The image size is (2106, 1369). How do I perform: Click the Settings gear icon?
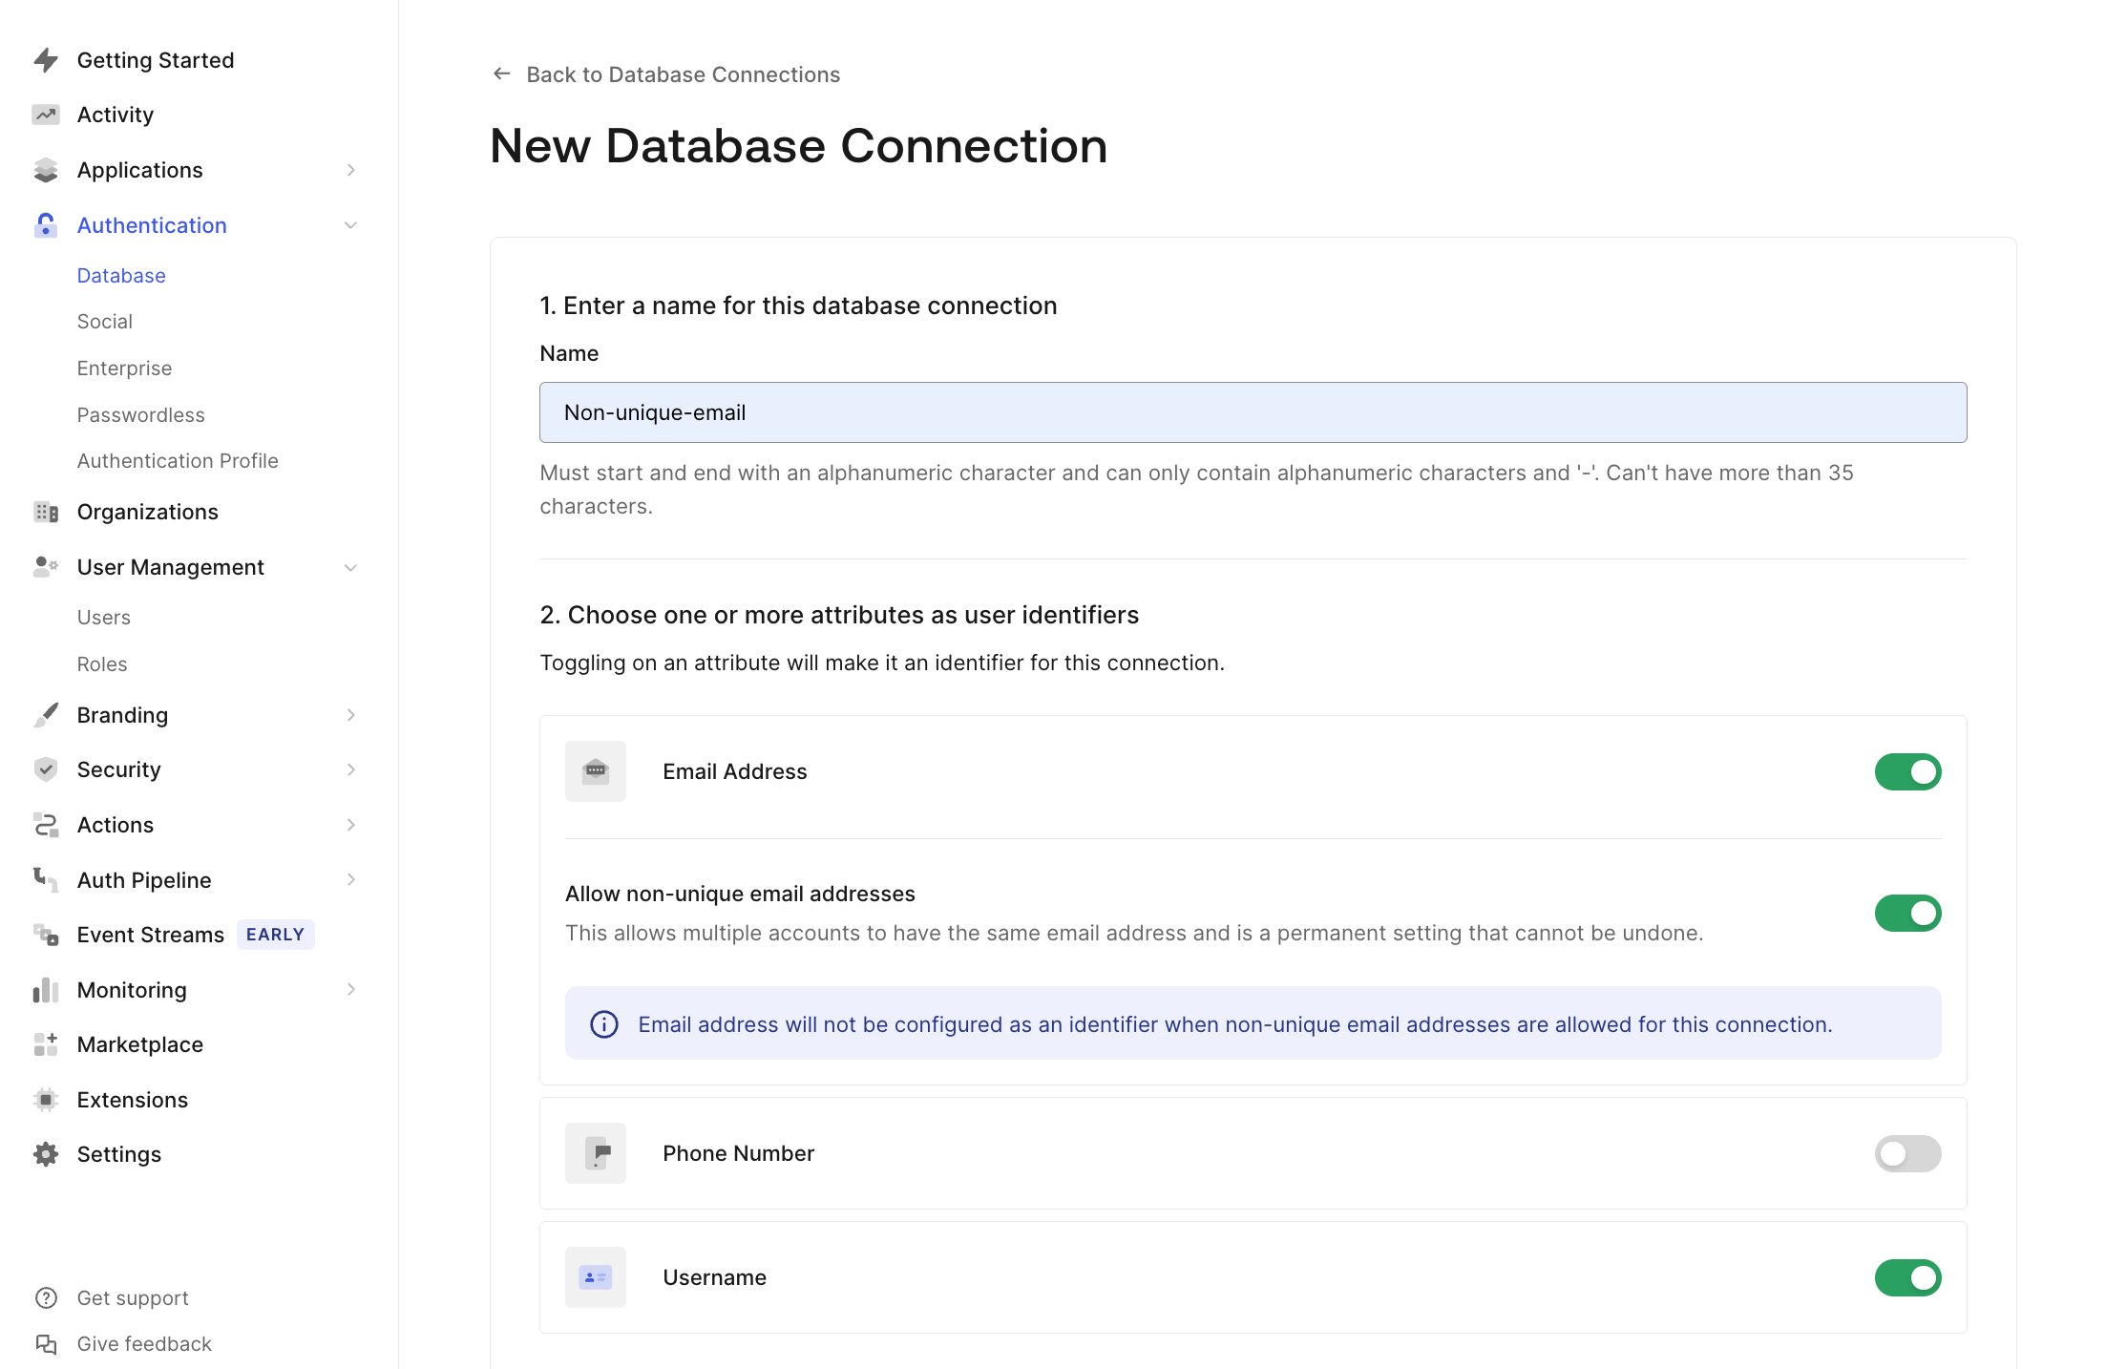[x=46, y=1154]
